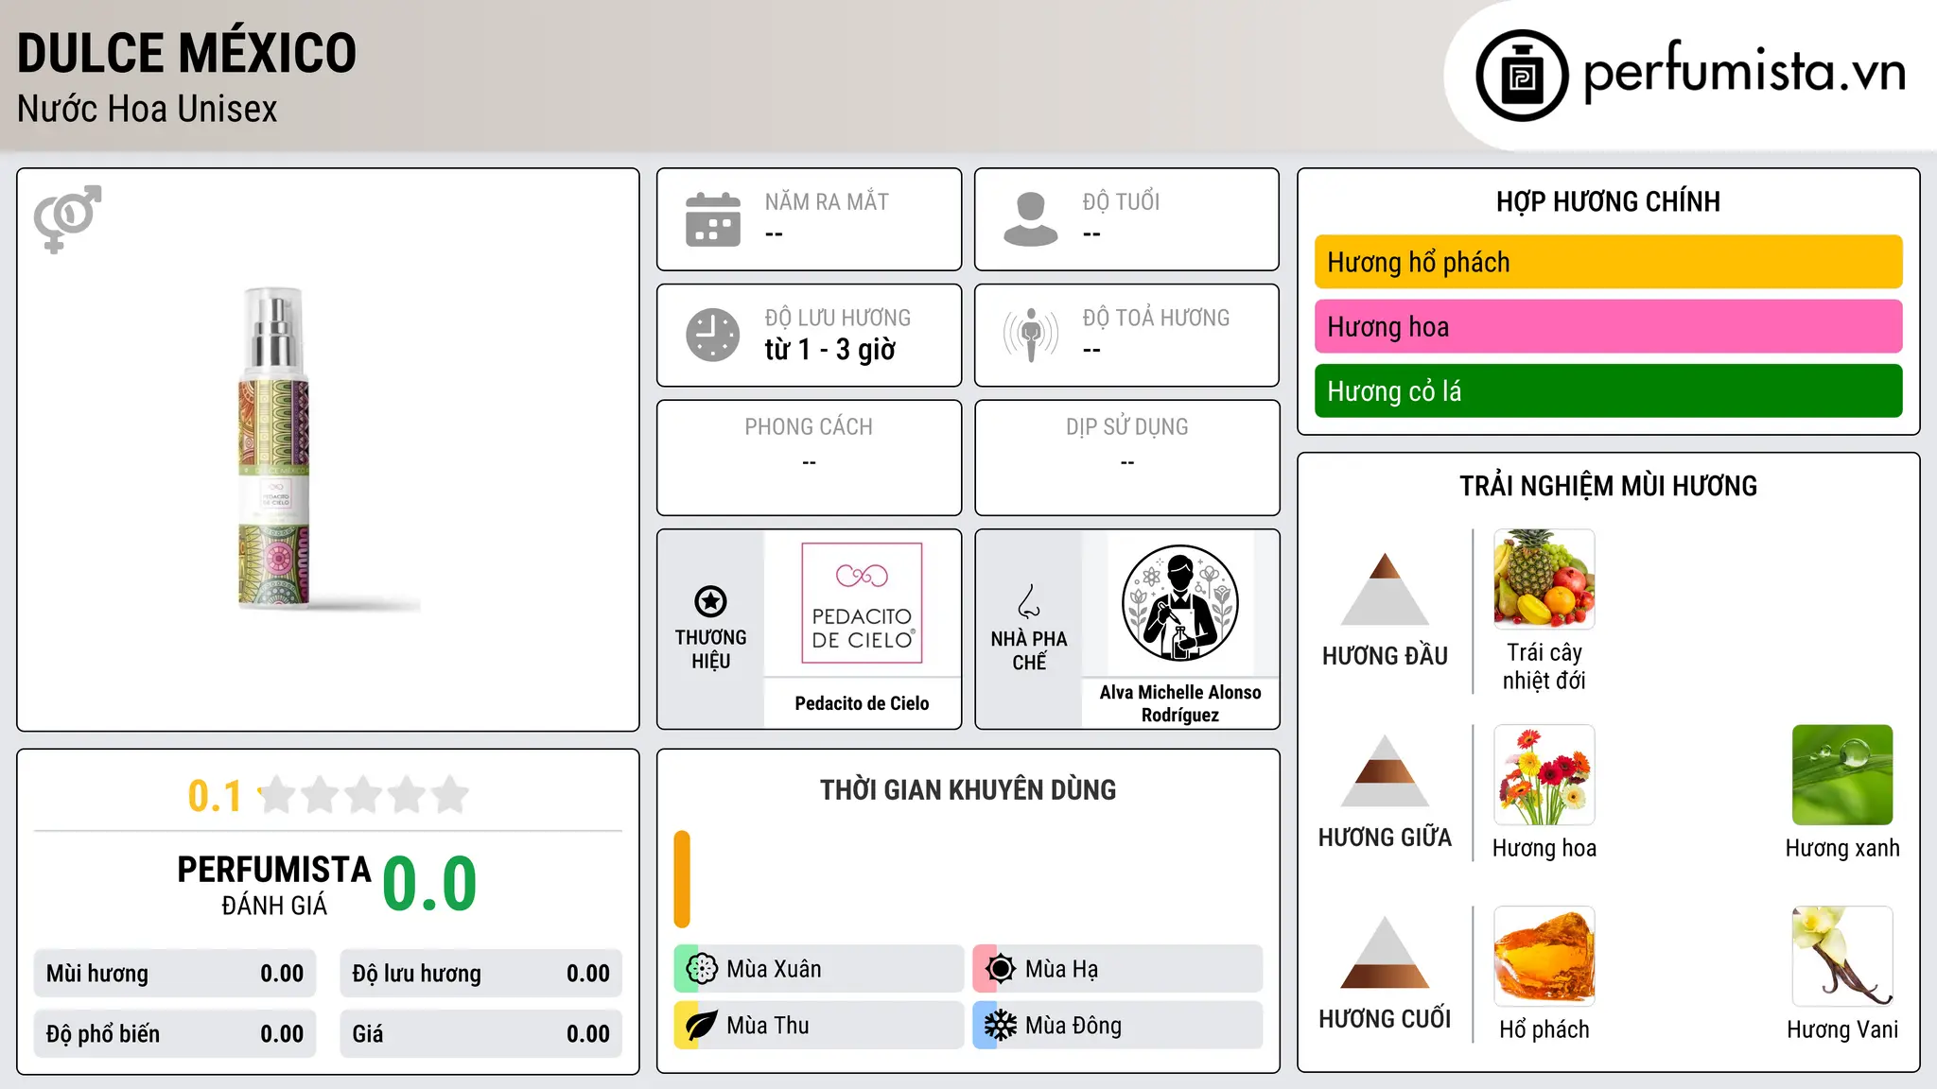Image resolution: width=1937 pixels, height=1089 pixels.
Task: Select the Trái cây nhiệt đới note image
Action: tap(1544, 579)
